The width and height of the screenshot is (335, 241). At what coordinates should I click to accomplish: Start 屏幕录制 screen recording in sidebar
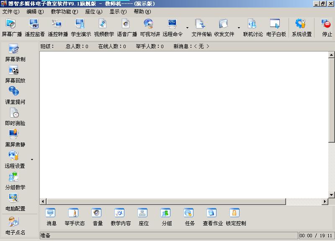click(x=15, y=53)
